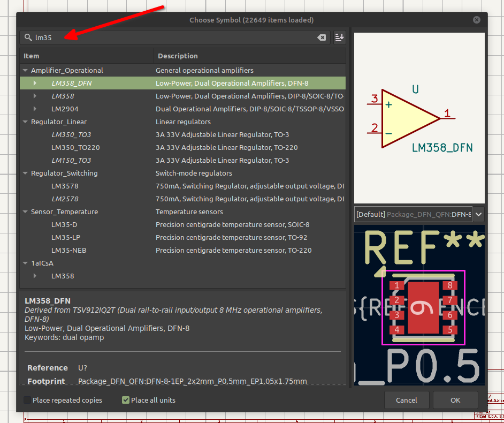
Task: Expand the LM358_DFN units
Action: pyautogui.click(x=35, y=83)
